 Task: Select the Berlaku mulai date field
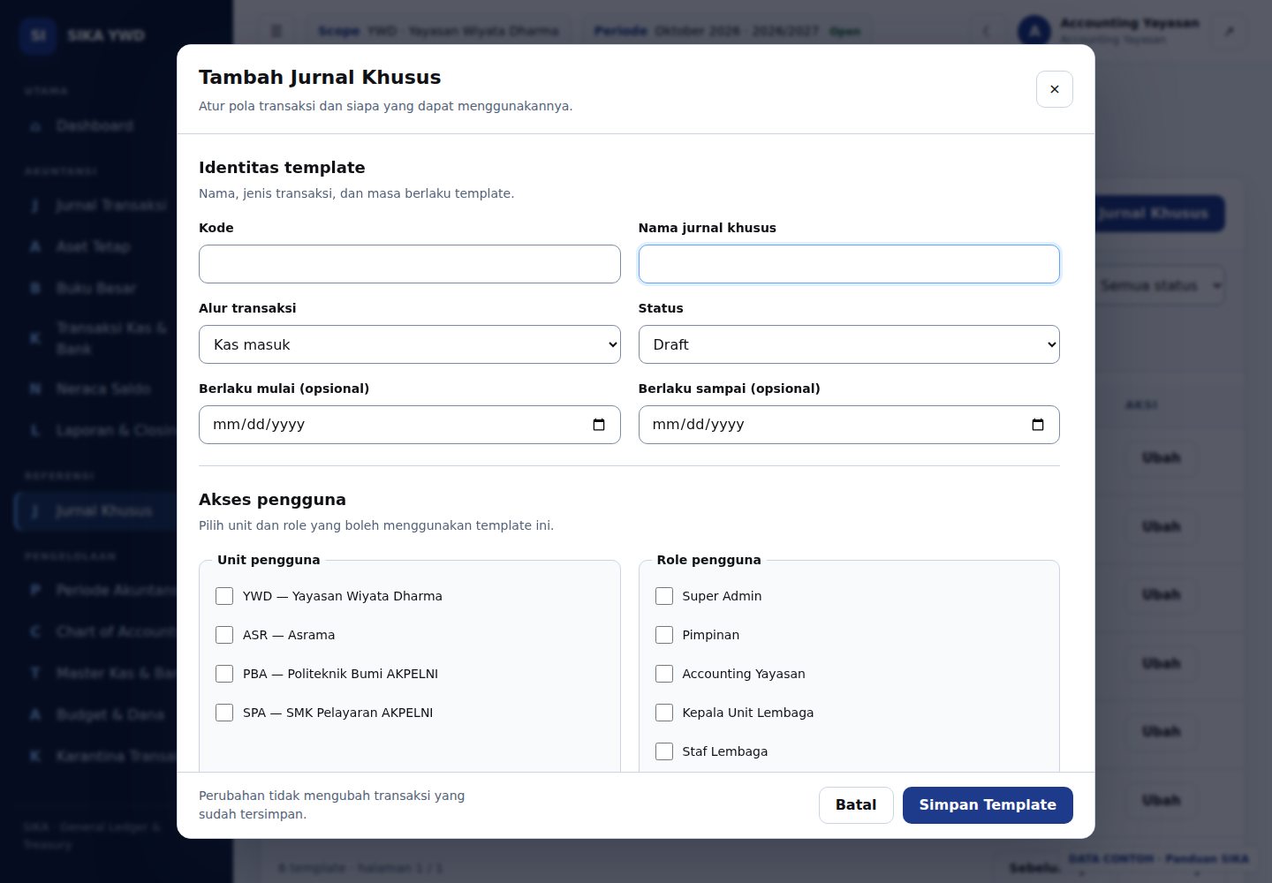410,425
